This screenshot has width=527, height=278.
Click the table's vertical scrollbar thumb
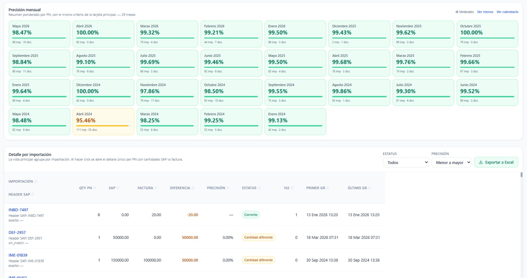[x=521, y=175]
